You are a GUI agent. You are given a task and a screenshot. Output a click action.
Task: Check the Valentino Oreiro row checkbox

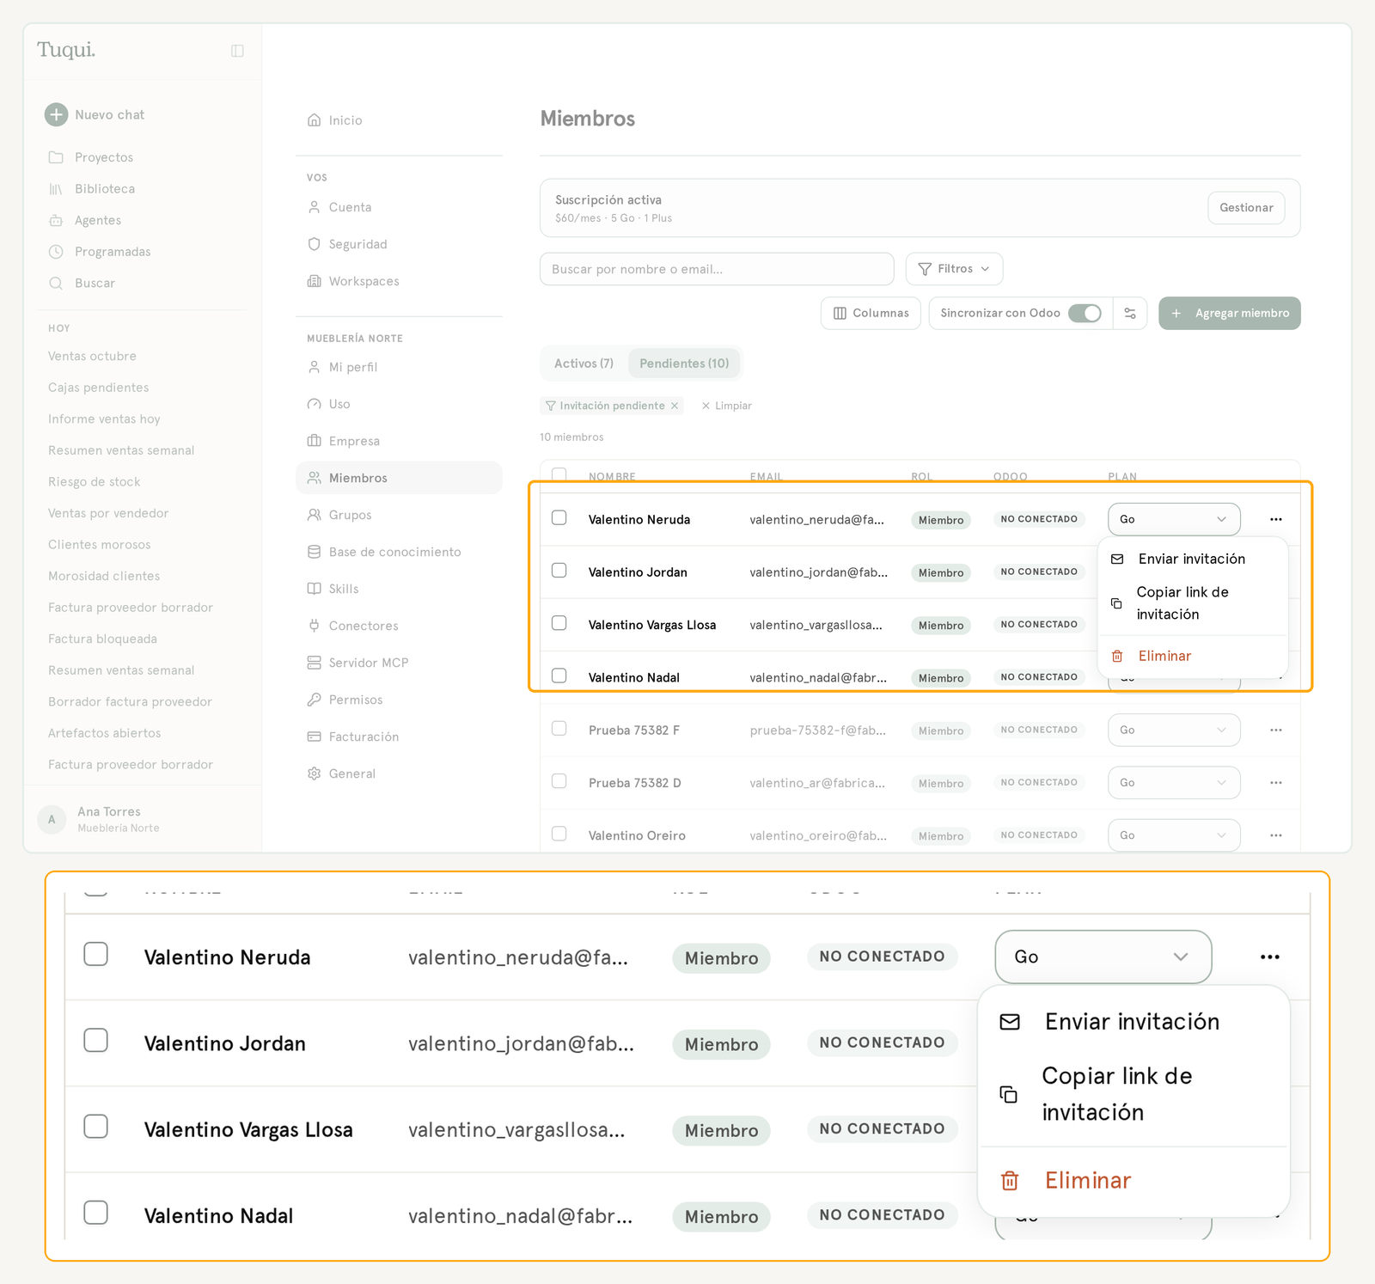click(x=559, y=834)
